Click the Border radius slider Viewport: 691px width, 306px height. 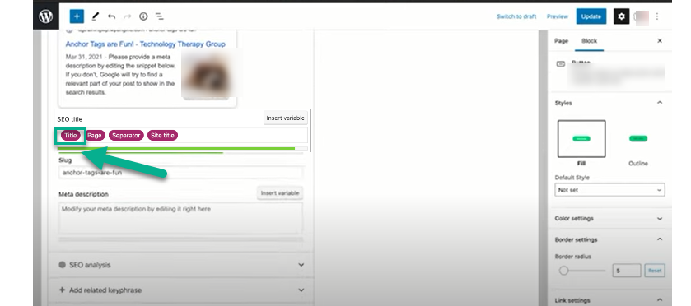pyautogui.click(x=582, y=271)
